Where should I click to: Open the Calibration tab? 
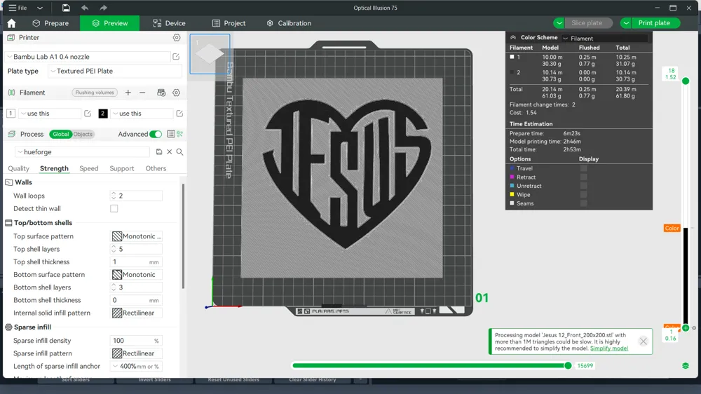click(x=289, y=23)
